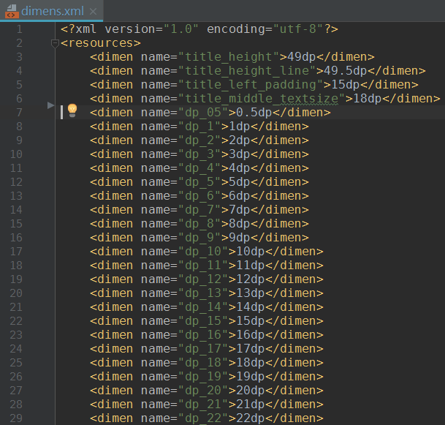This screenshot has width=445, height=425.
Task: Click the dp_7 dimen line
Action: point(199,210)
